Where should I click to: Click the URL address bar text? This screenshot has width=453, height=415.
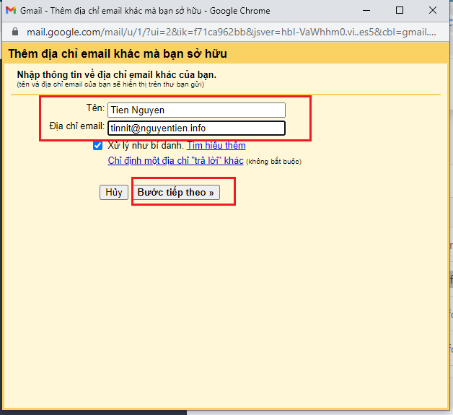point(231,32)
